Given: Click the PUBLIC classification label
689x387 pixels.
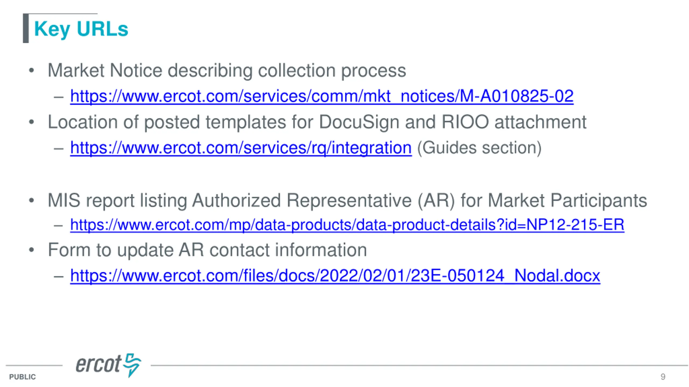Looking at the screenshot, I should 22,377.
